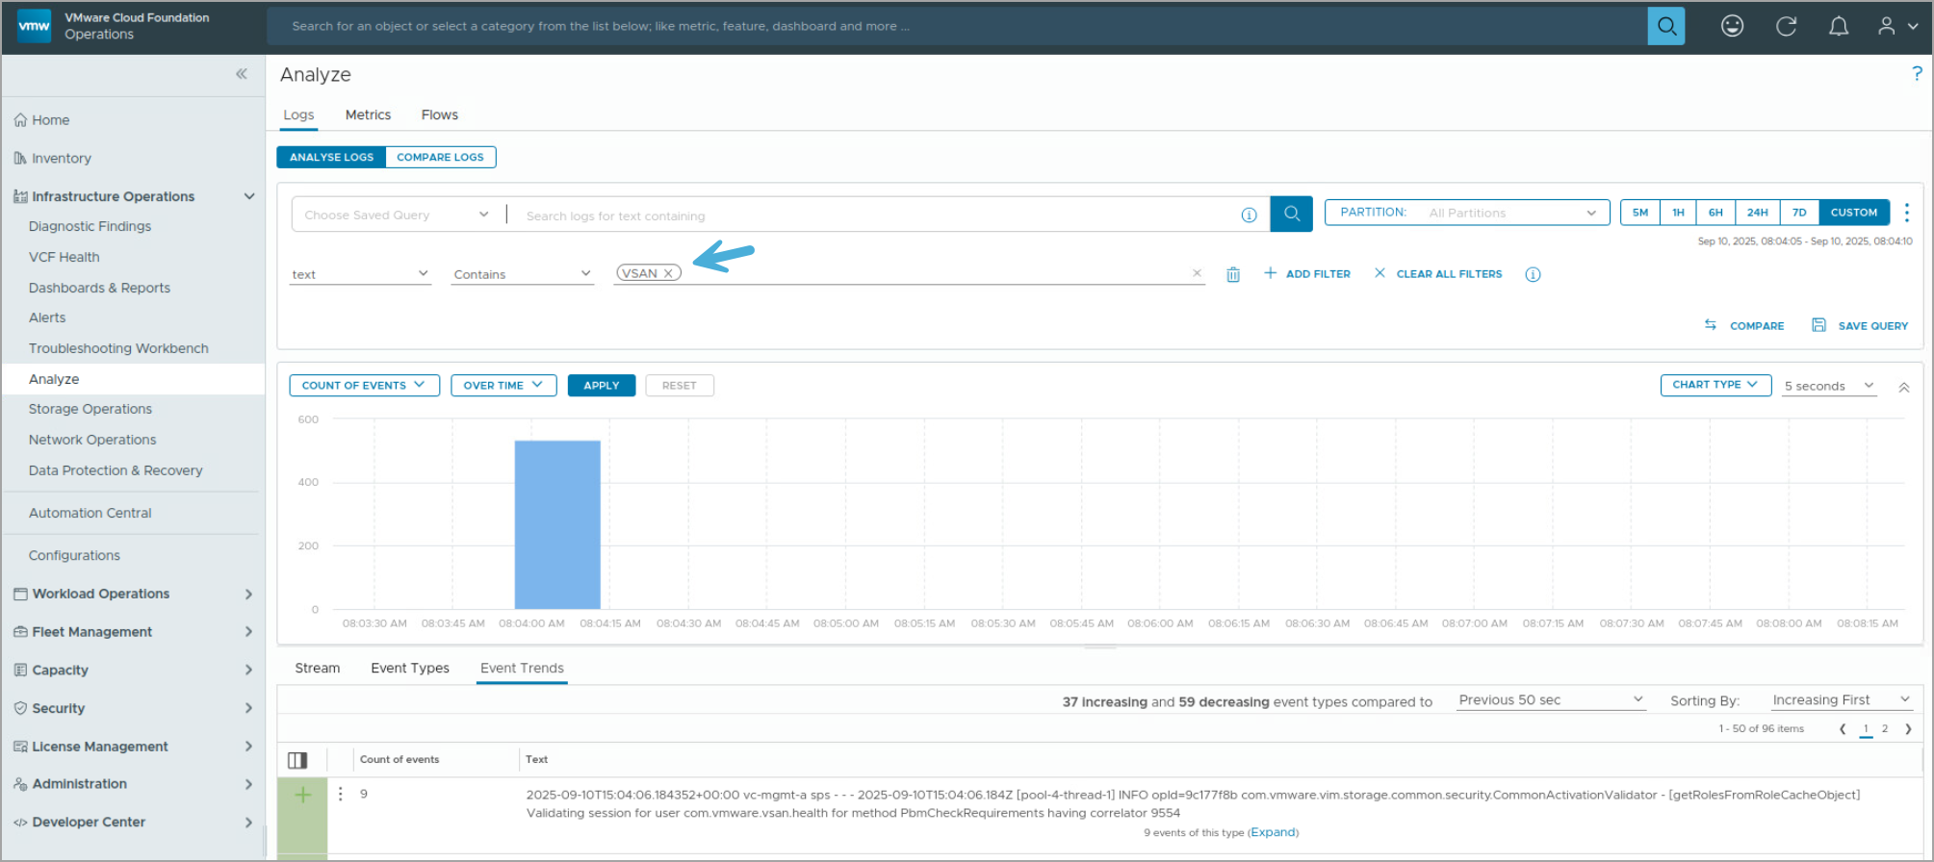Image resolution: width=1934 pixels, height=862 pixels.
Task: Select the 5M time range
Action: tap(1640, 213)
